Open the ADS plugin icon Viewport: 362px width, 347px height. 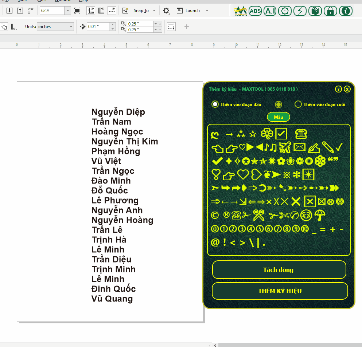tap(255, 11)
